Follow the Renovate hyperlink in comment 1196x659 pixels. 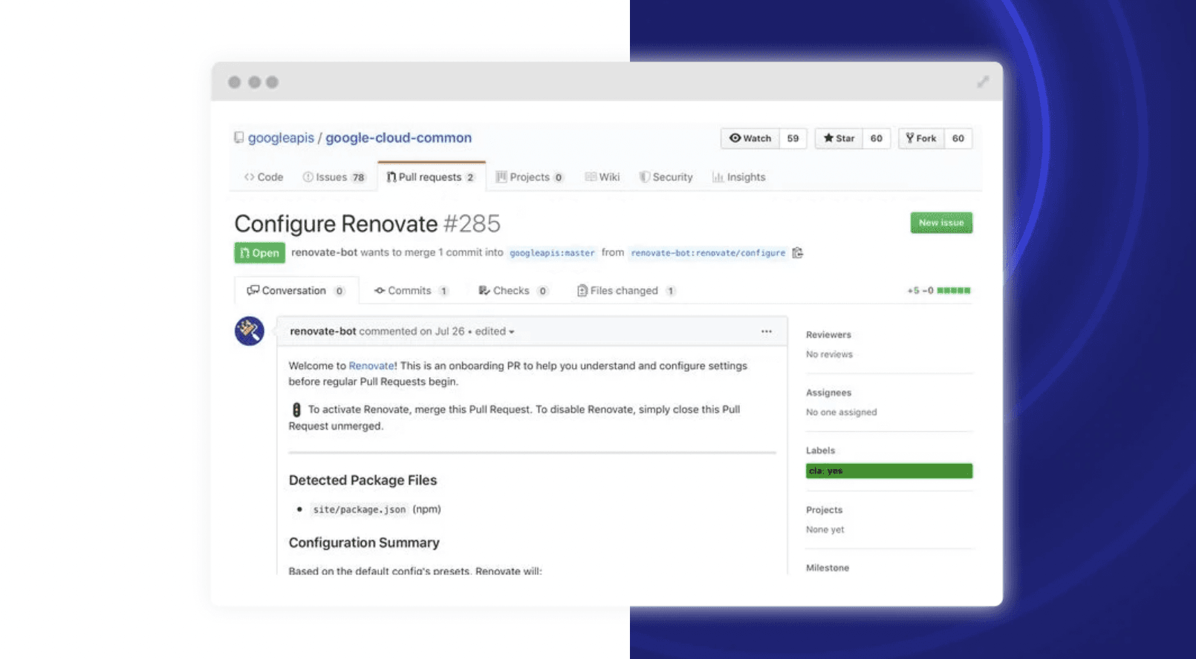(371, 366)
